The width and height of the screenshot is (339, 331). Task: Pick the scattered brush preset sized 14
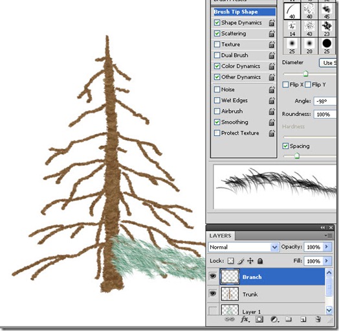click(x=292, y=29)
